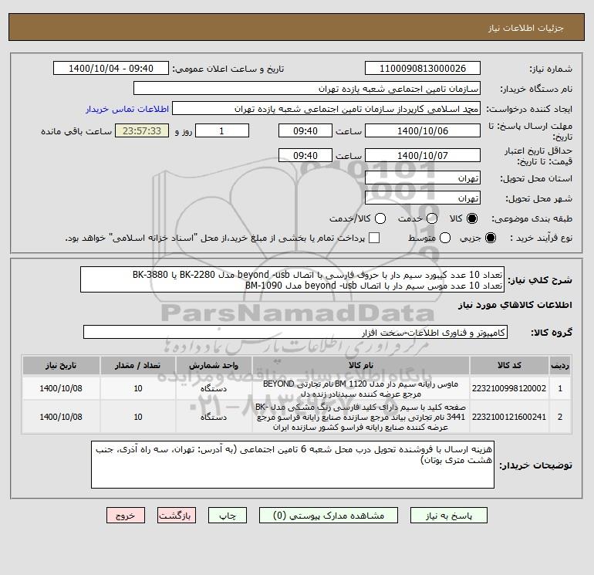Click the ردیف column header

tap(560, 365)
